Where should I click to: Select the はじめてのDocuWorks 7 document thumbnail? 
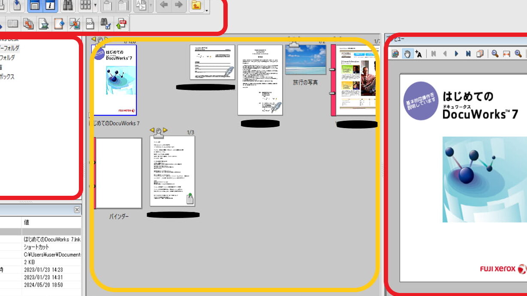click(x=115, y=80)
